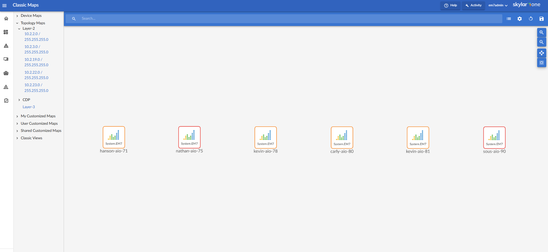Open the 10.2.19.0 / 255.255.255.0 map

point(36,62)
